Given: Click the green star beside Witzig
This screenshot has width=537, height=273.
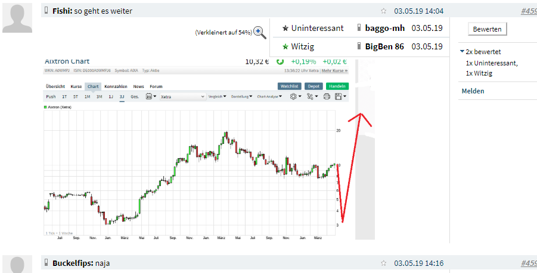Looking at the screenshot, I should tap(285, 46).
